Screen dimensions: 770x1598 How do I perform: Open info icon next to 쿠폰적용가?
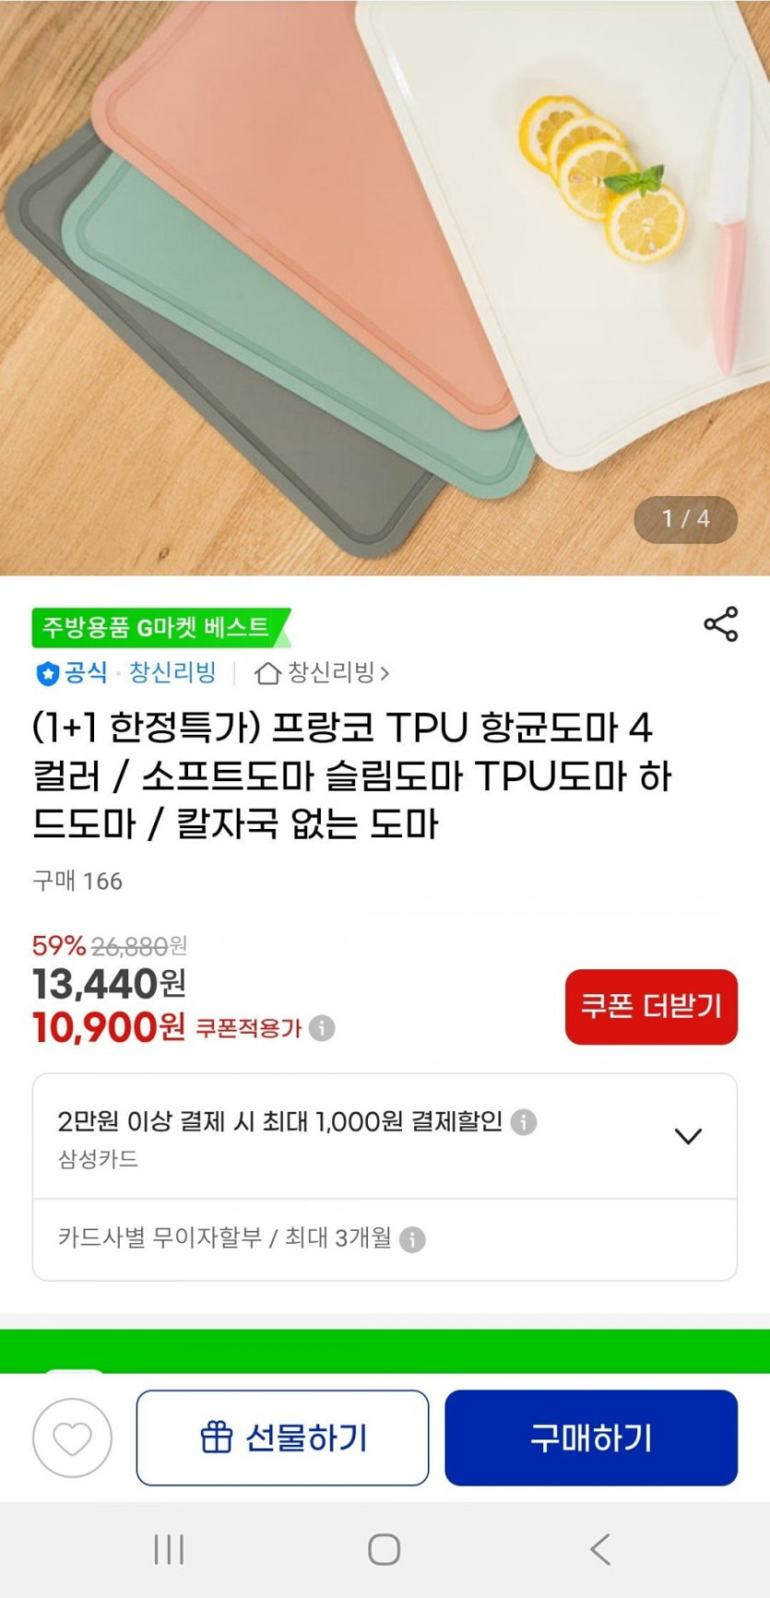tap(322, 1027)
